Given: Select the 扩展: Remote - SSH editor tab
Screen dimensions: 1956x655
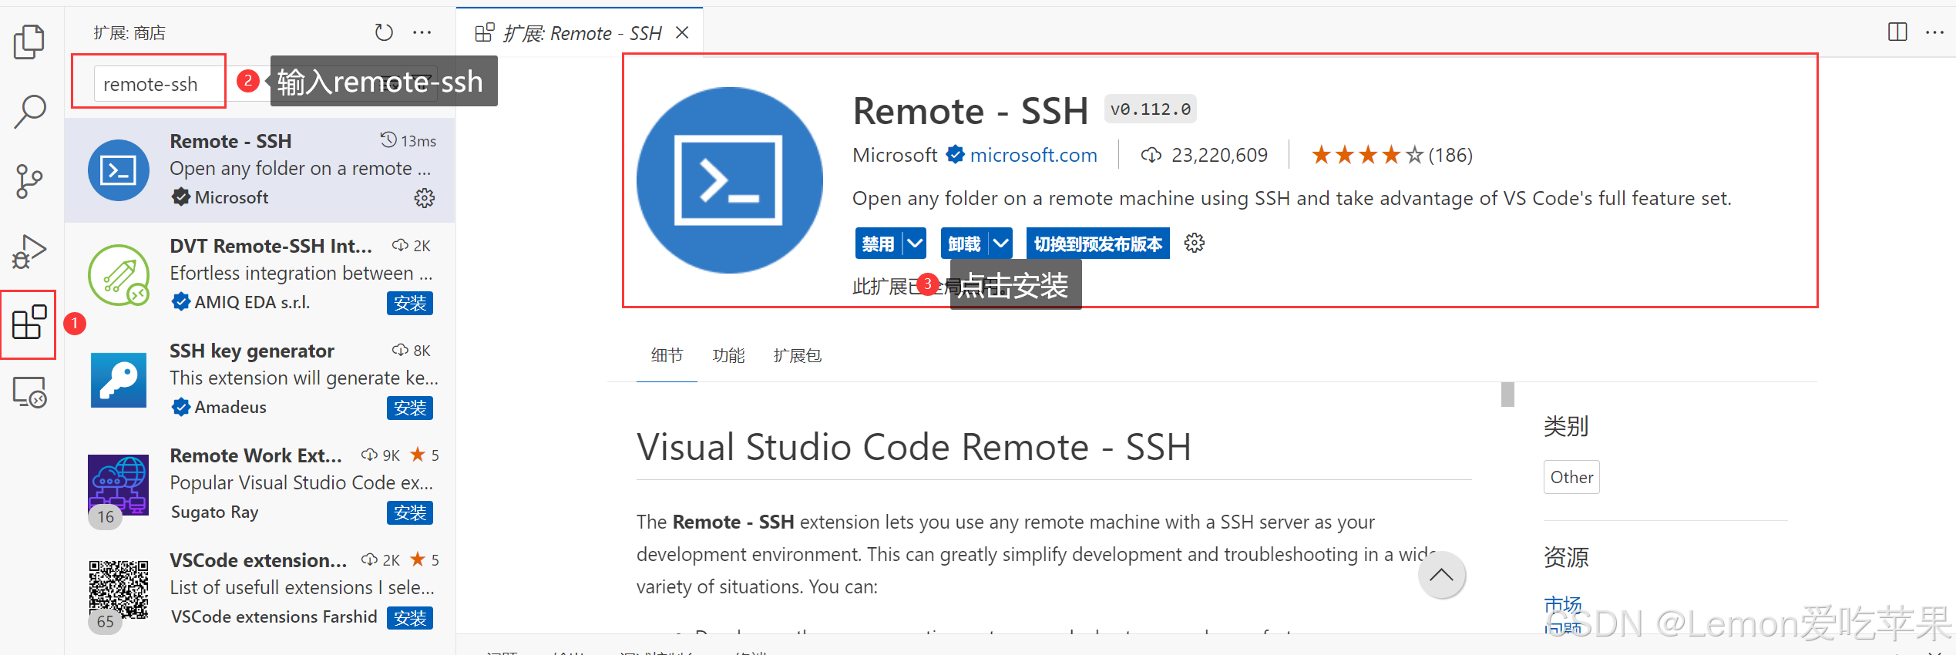Looking at the screenshot, I should pos(580,33).
